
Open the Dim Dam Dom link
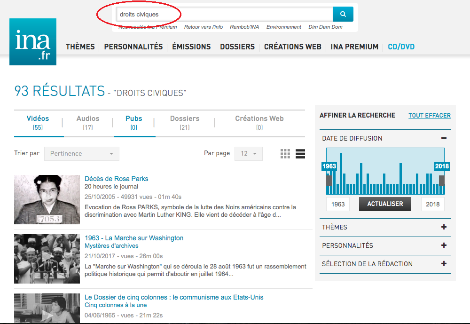tap(325, 27)
